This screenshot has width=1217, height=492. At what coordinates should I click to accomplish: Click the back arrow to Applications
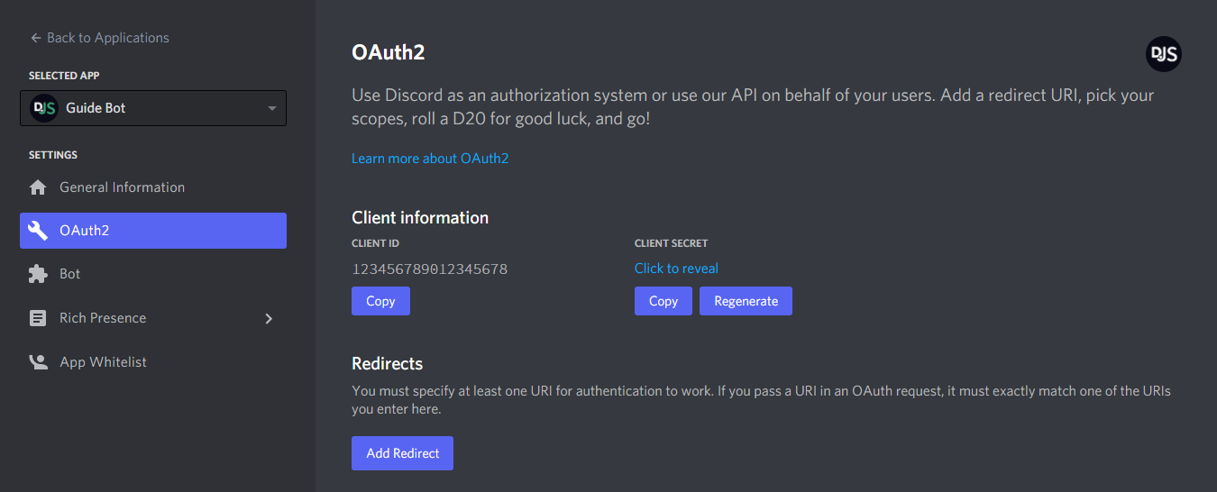coord(36,38)
